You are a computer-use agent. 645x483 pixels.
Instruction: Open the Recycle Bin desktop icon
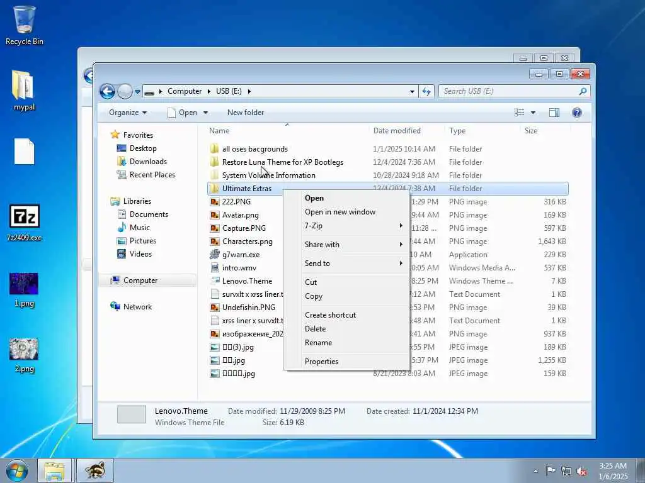pos(25,25)
